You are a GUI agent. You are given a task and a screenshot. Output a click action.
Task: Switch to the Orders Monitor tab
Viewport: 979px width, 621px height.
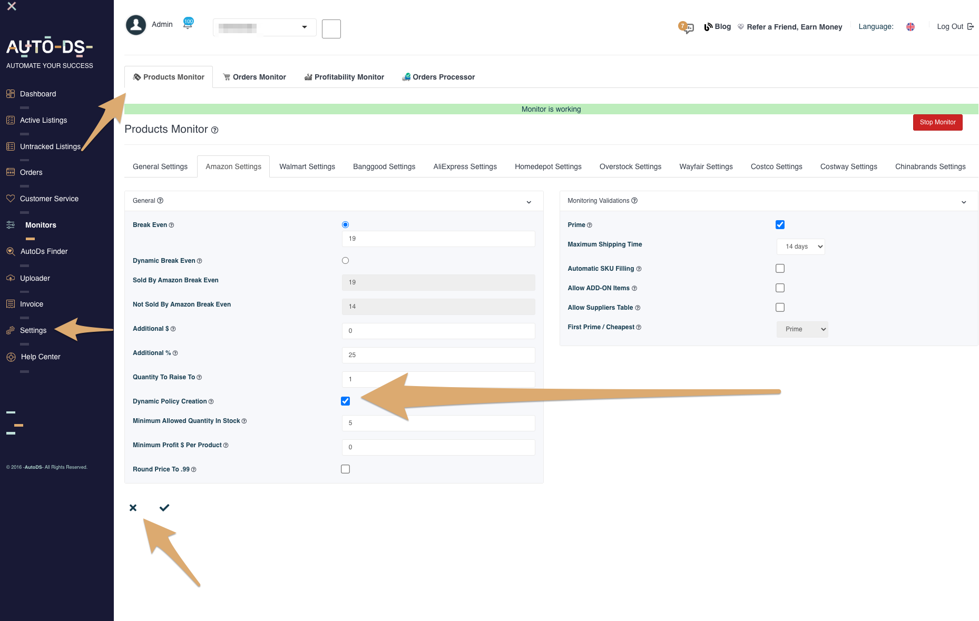click(254, 77)
